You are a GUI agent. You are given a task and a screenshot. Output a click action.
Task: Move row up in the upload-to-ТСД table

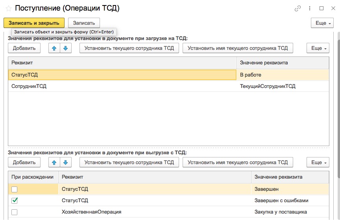54,48
